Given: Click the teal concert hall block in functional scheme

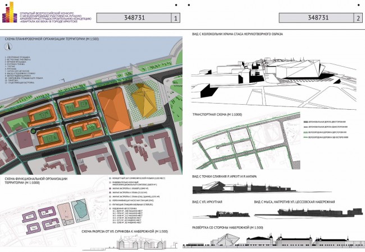Looking at the screenshot, I should point(80,210).
